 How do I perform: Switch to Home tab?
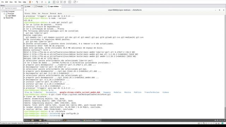tap(28, 6)
